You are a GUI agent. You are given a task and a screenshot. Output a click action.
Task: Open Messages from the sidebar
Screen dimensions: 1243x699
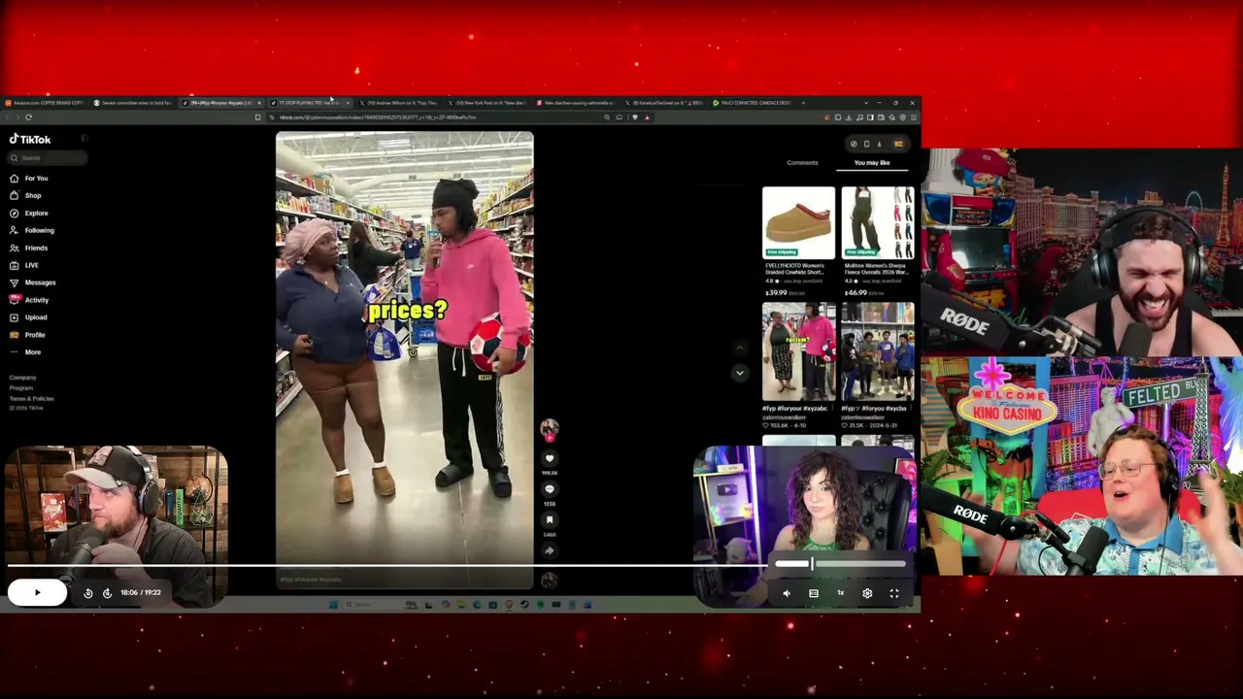pyautogui.click(x=33, y=283)
